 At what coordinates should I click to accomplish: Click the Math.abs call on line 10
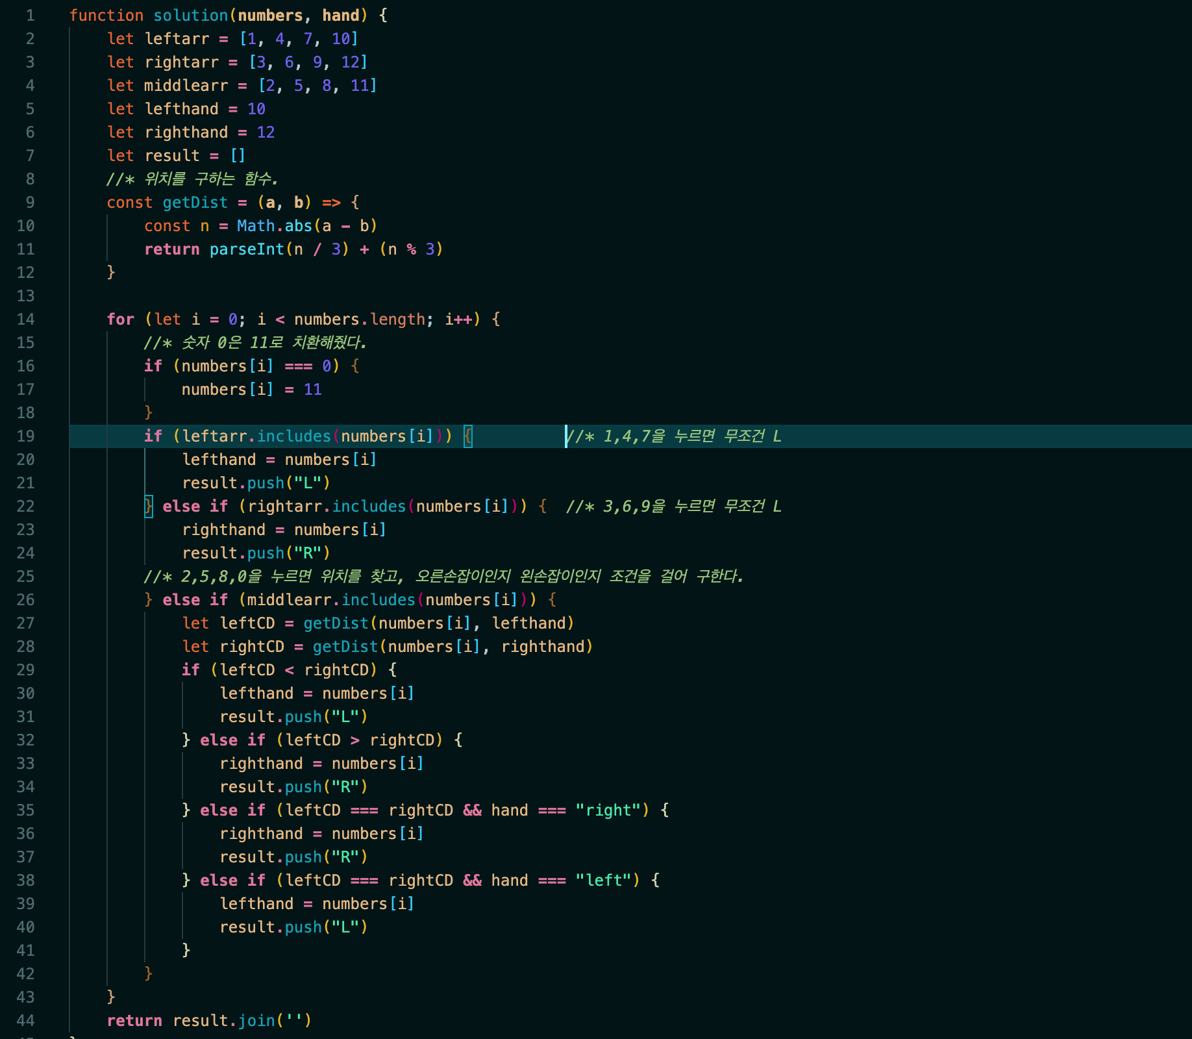point(274,226)
